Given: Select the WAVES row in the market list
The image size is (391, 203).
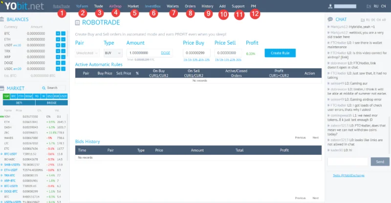Looking at the screenshot, I should coord(34,138).
